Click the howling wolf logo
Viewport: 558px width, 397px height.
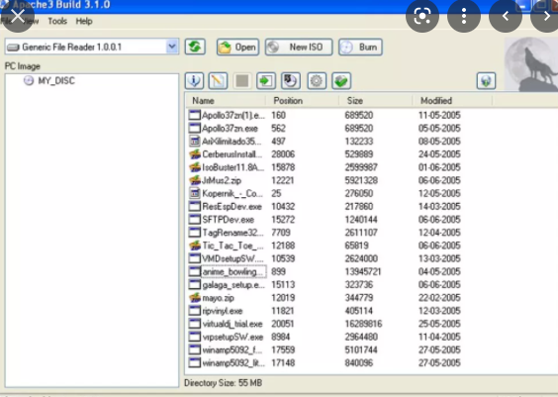point(531,64)
